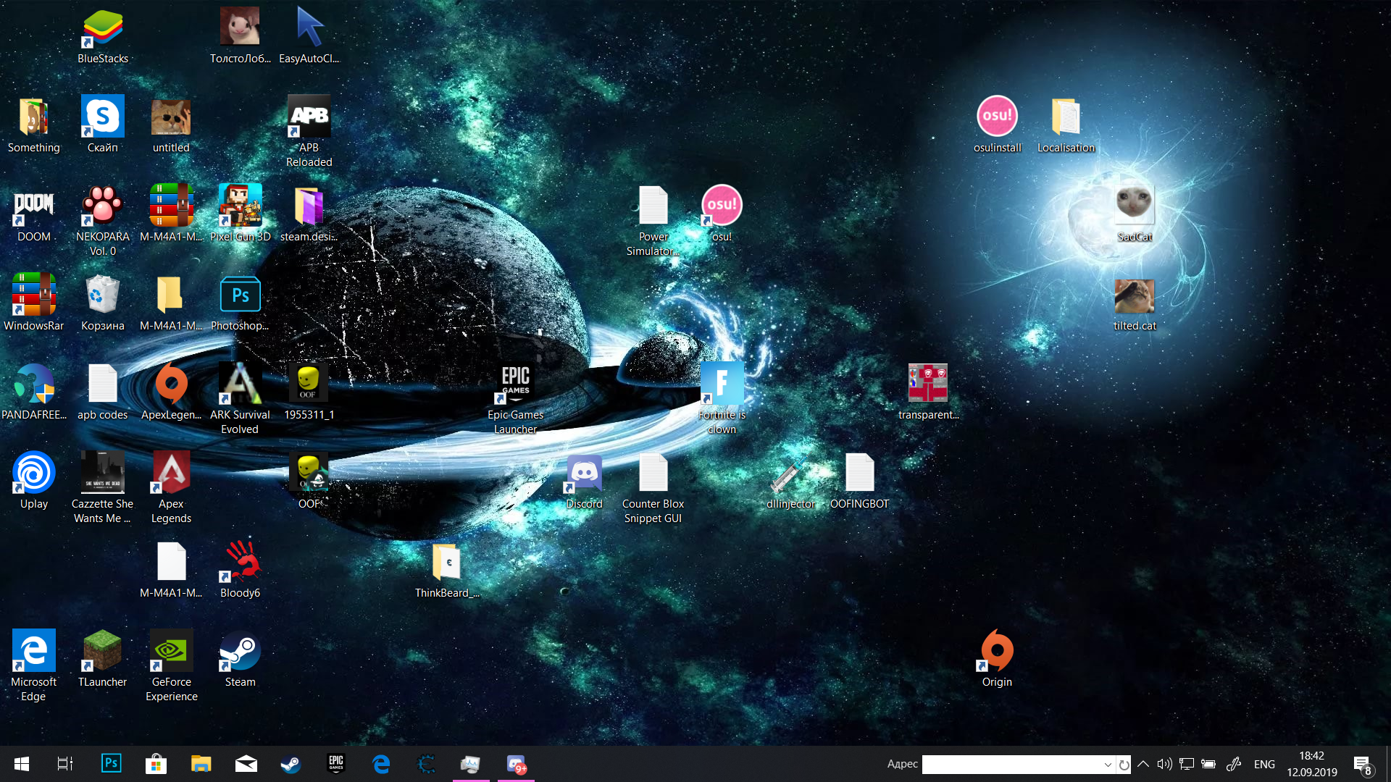
Task: Select the osu! shortcut icon
Action: tap(722, 214)
